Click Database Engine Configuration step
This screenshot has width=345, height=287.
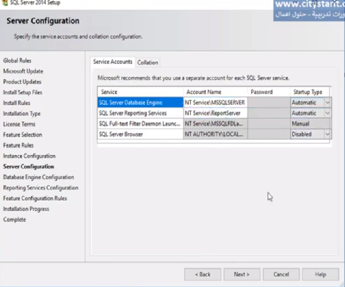point(38,177)
